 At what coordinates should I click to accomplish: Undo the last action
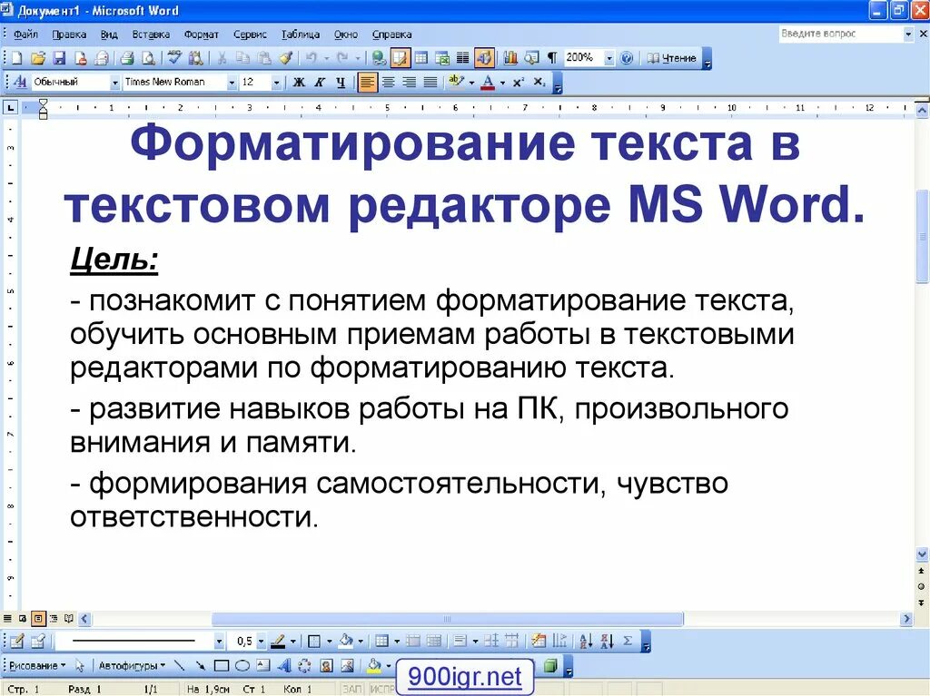(x=311, y=58)
